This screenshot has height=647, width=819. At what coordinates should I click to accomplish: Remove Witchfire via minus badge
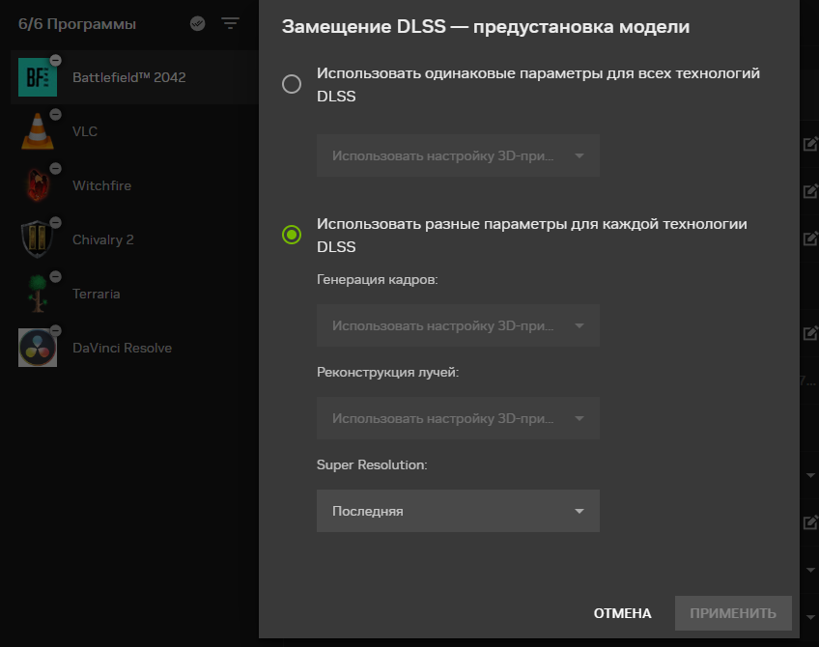click(x=55, y=169)
